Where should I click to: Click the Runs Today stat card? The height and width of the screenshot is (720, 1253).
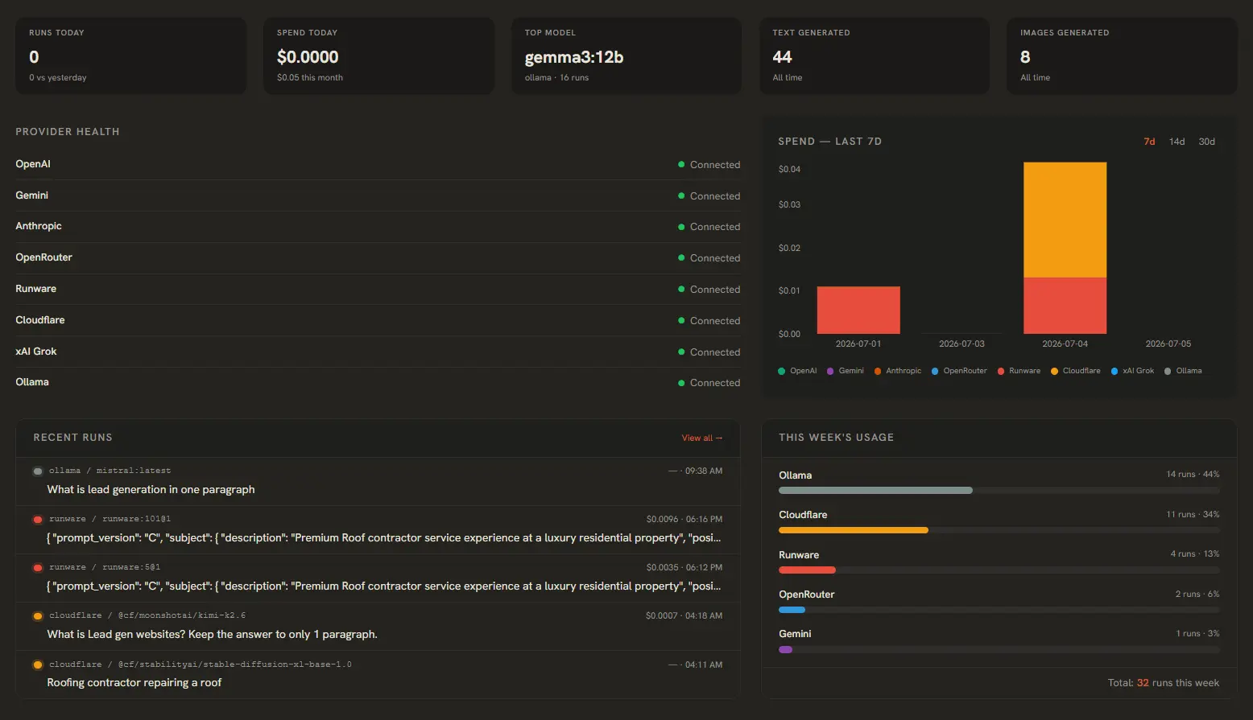[130, 56]
